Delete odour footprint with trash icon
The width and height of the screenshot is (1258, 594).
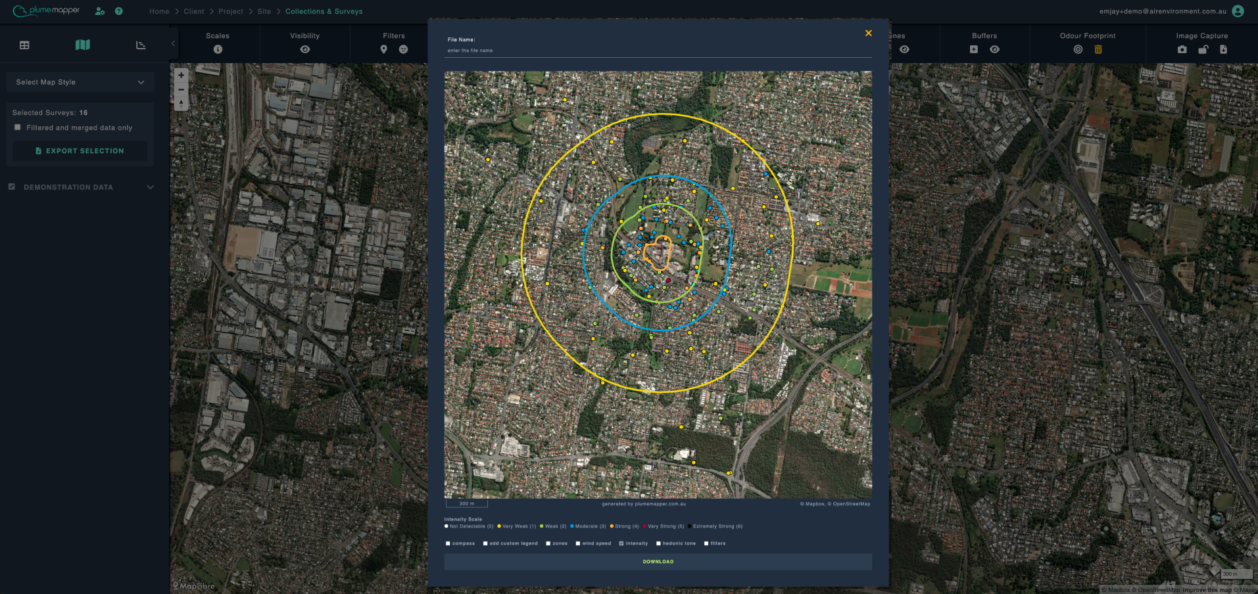pos(1098,49)
